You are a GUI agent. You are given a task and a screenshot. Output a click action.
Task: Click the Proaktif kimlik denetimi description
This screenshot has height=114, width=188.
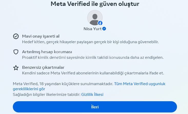pyautogui.click(x=93, y=58)
